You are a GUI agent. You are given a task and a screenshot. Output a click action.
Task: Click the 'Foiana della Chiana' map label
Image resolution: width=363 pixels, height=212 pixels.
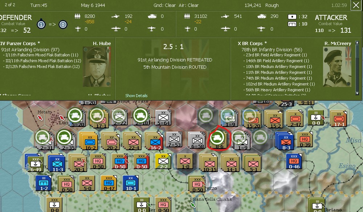click(211, 199)
